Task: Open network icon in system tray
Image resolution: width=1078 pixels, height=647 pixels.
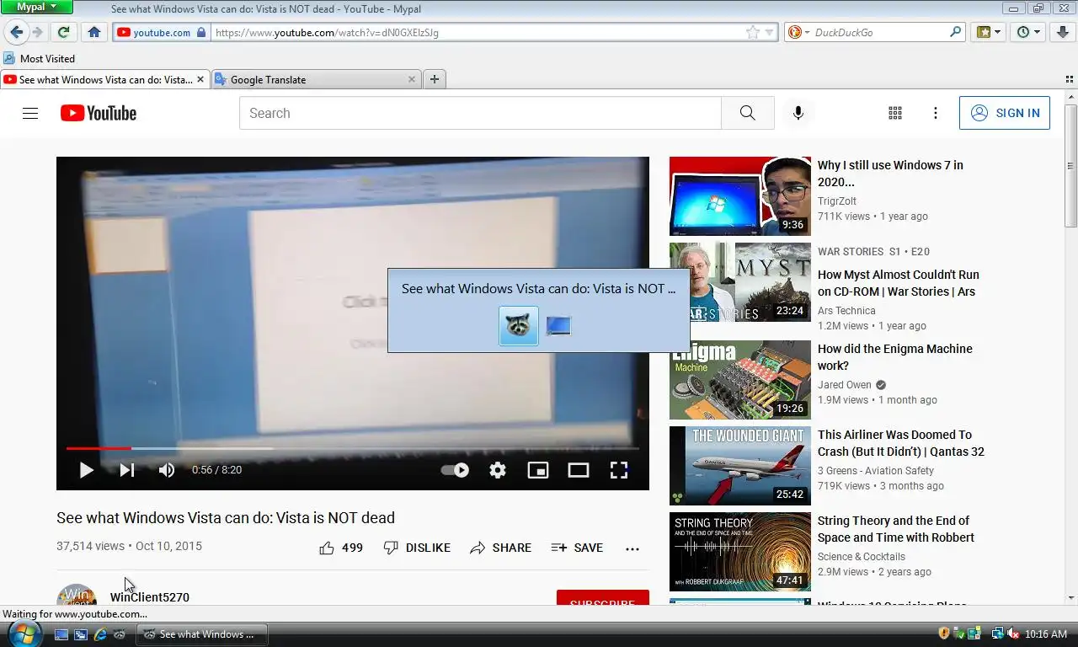Action: (x=997, y=634)
